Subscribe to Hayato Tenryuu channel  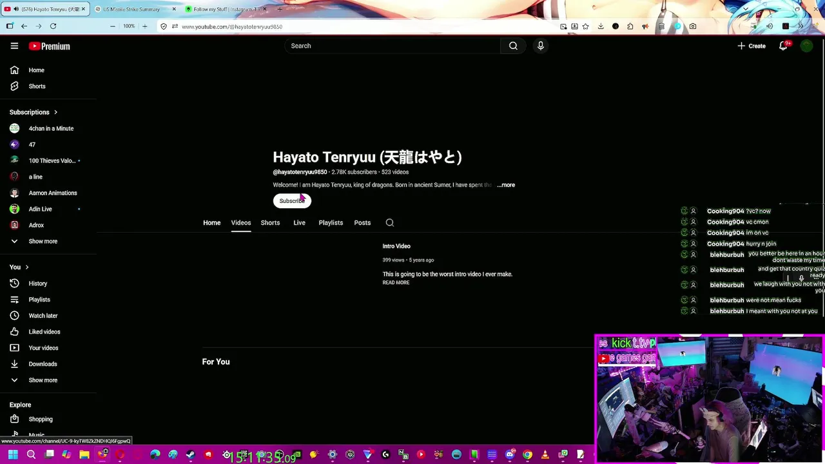(x=292, y=201)
